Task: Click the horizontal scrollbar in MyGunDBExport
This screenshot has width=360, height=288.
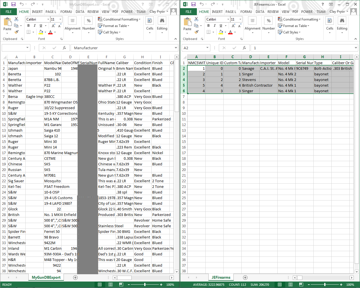Action: (124, 277)
